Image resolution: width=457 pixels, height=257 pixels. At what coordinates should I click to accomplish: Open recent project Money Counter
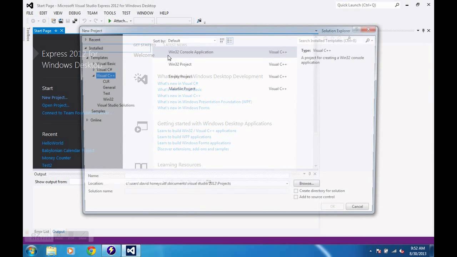[x=56, y=158]
